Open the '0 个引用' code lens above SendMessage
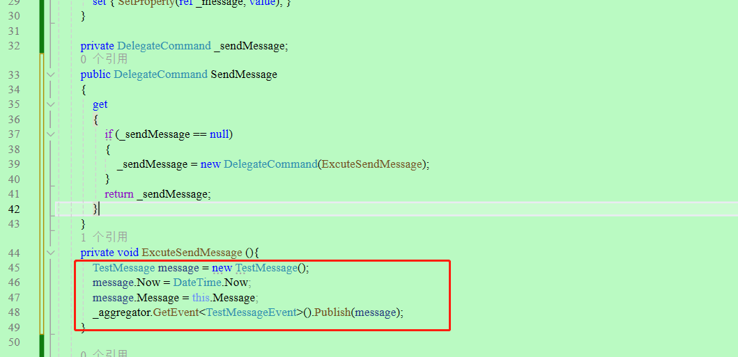The height and width of the screenshot is (357, 738). click(x=104, y=60)
